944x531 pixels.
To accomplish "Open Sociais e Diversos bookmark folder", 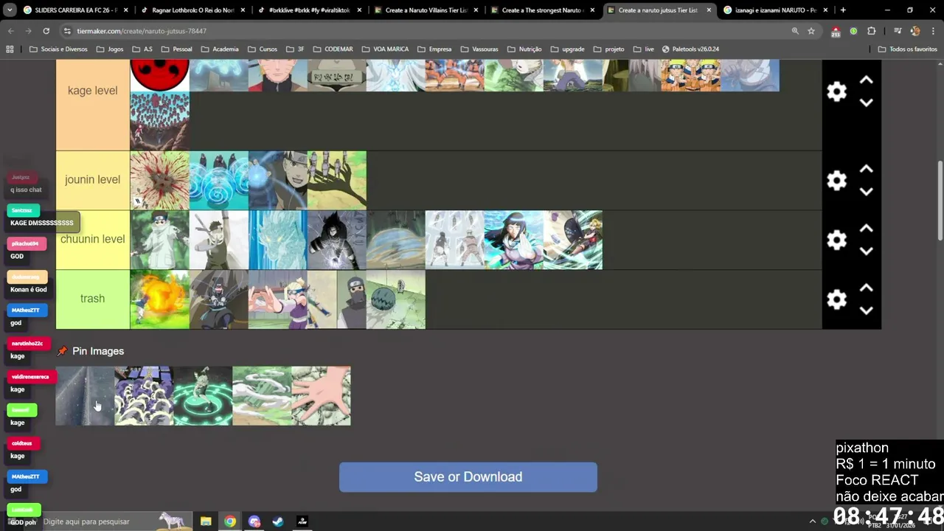I will coord(58,49).
